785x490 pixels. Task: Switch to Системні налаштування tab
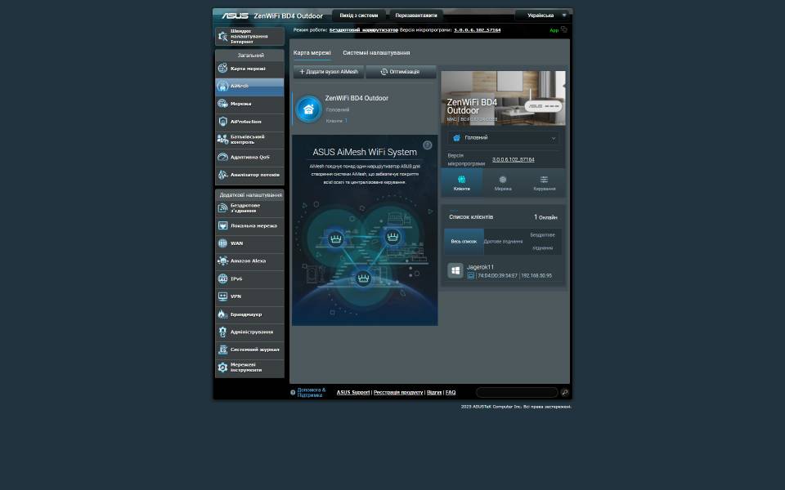click(x=376, y=53)
